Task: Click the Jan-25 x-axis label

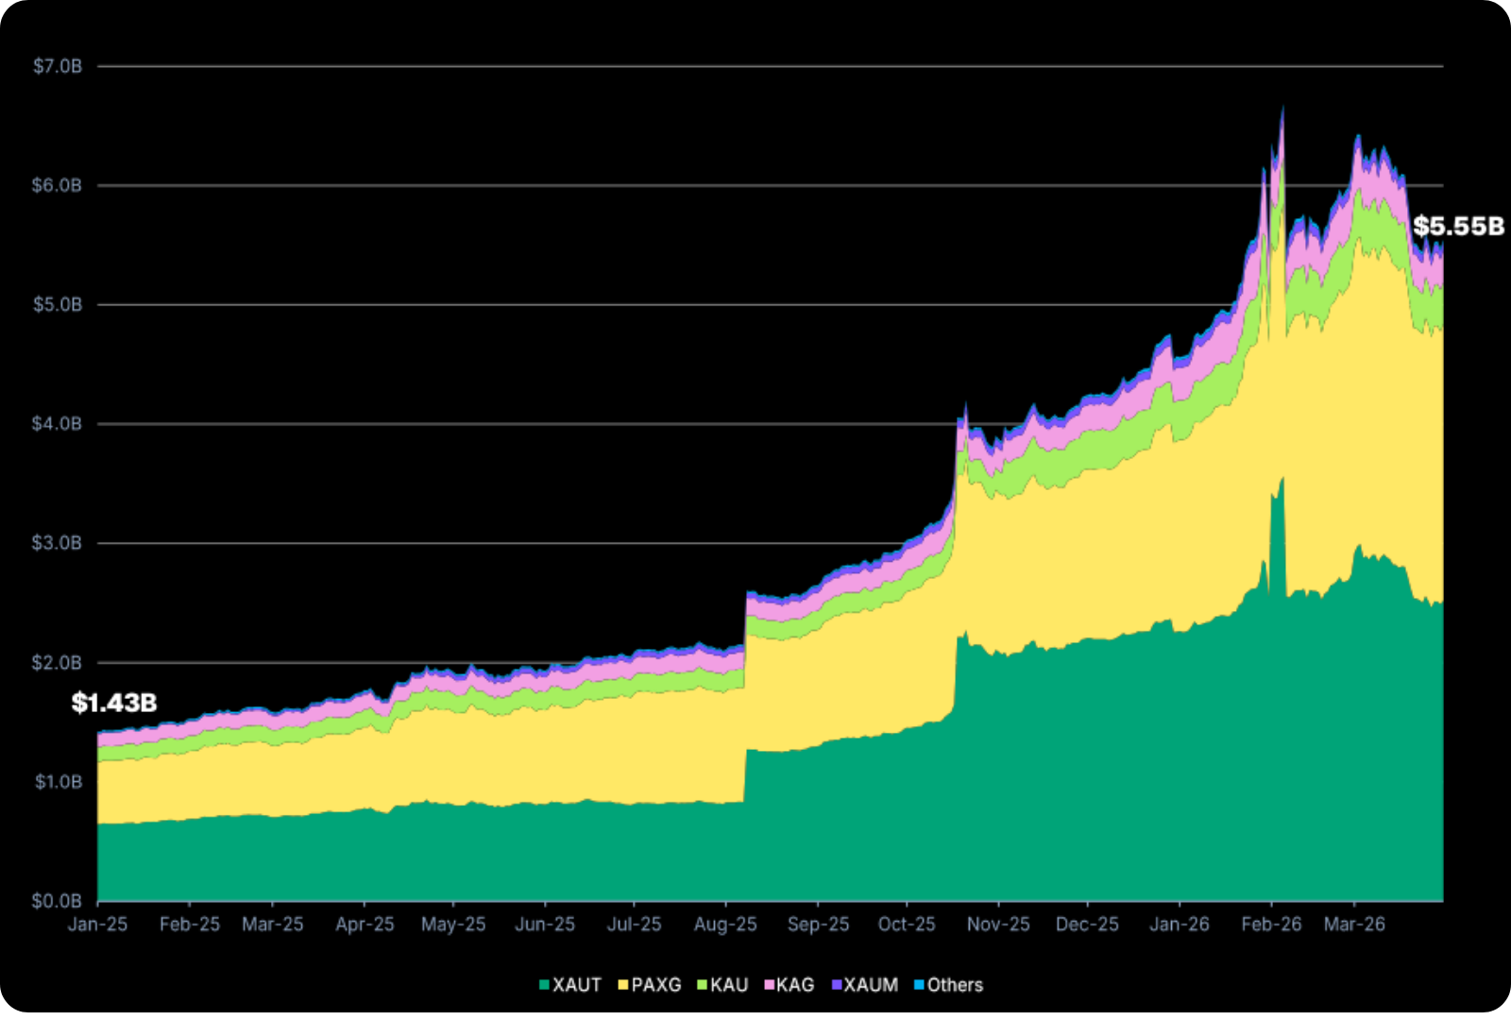Action: (x=97, y=925)
